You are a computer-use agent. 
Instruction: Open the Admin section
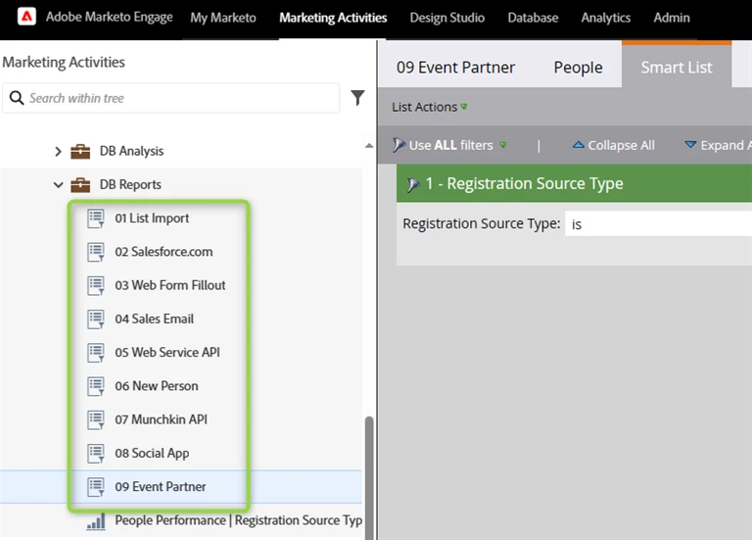coord(672,18)
